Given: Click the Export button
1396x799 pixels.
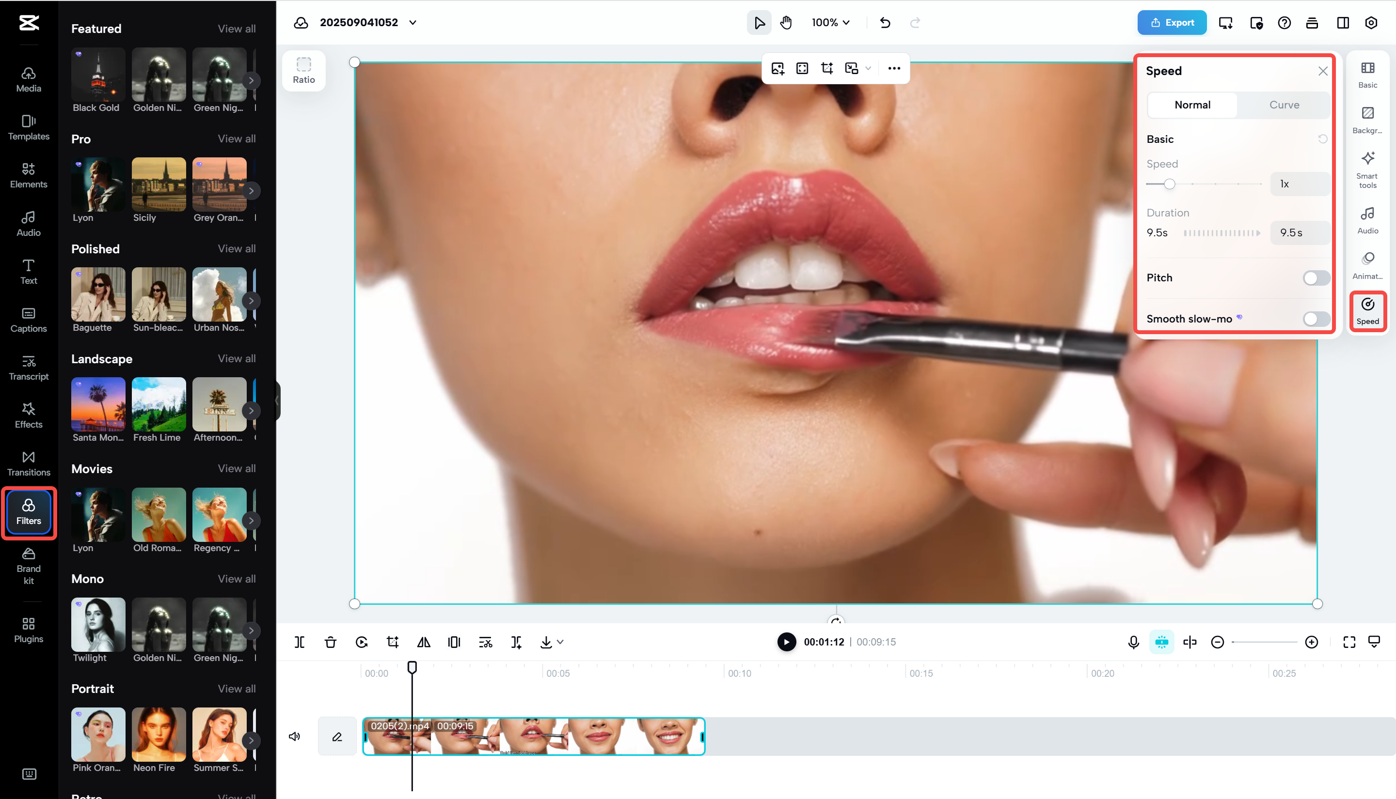Looking at the screenshot, I should (1172, 22).
